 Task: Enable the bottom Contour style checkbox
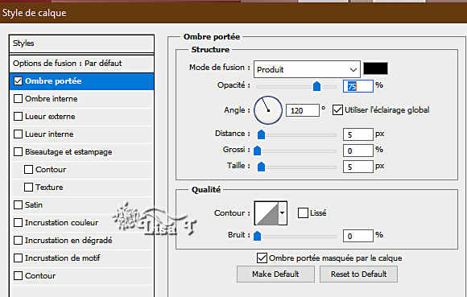coord(19,275)
